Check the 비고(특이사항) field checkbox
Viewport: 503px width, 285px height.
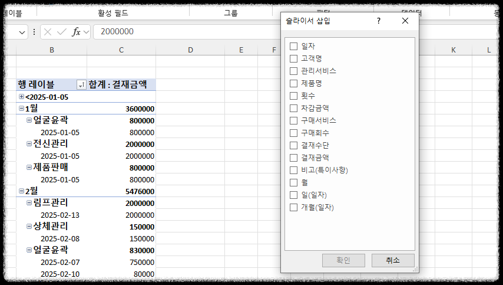pos(293,170)
